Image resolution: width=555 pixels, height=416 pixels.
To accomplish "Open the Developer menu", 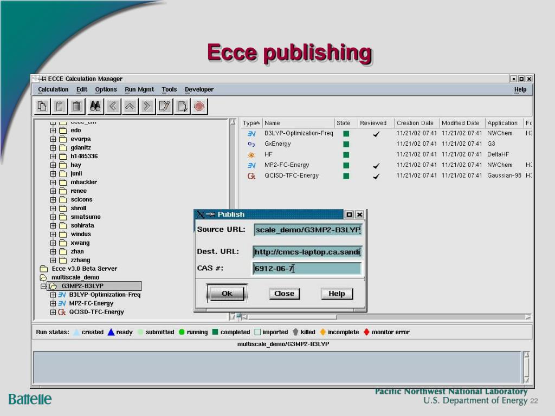I will (199, 89).
